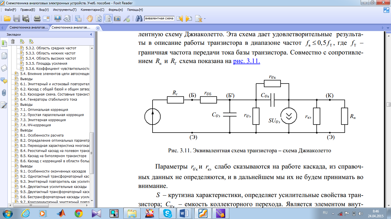The width and height of the screenshot is (391, 219).
Task: Click the left tab-bar arrow
Action: tap(2, 28)
